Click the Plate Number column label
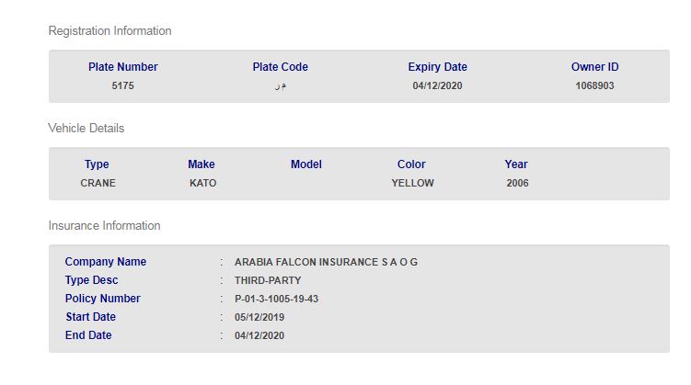The width and height of the screenshot is (691, 385). point(122,67)
